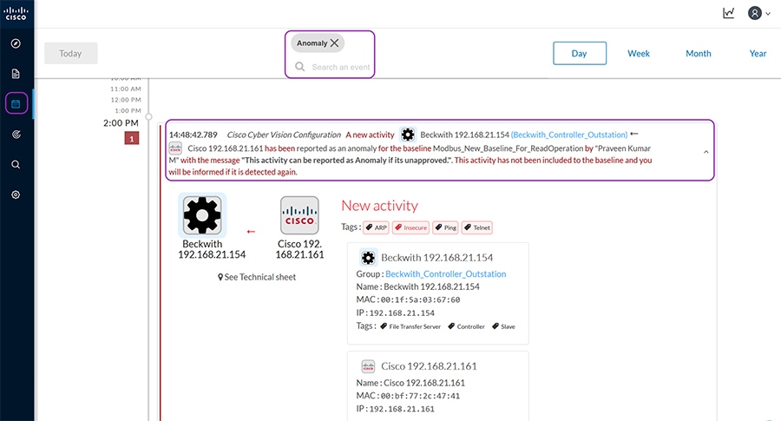Switch to the Day view
This screenshot has width=781, height=421.
(x=580, y=53)
